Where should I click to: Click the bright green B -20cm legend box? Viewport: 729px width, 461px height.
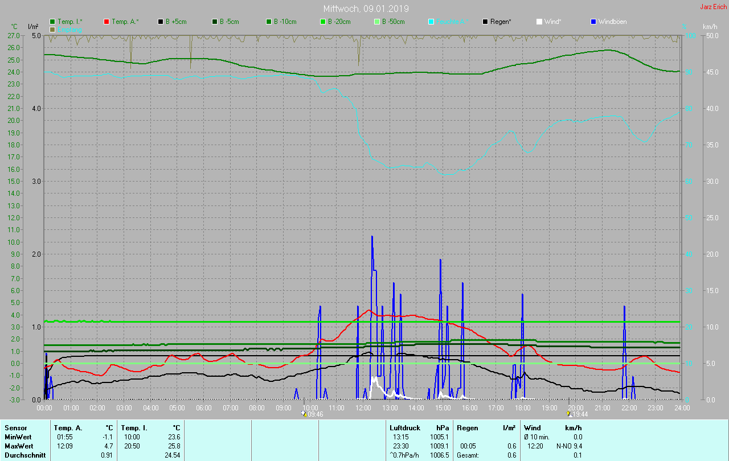(323, 22)
